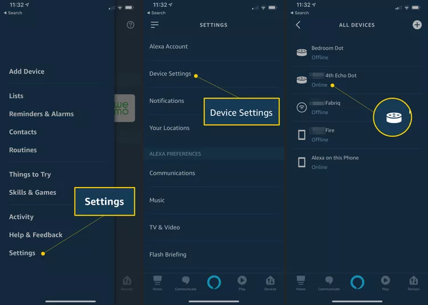Tap the Bedroom Dot device icon
This screenshot has height=305, width=428.
point(302,52)
